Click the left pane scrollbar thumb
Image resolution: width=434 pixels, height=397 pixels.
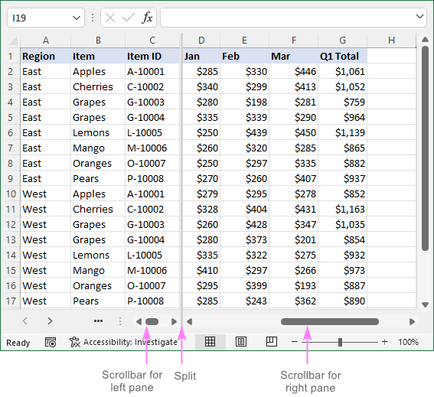pos(152,321)
